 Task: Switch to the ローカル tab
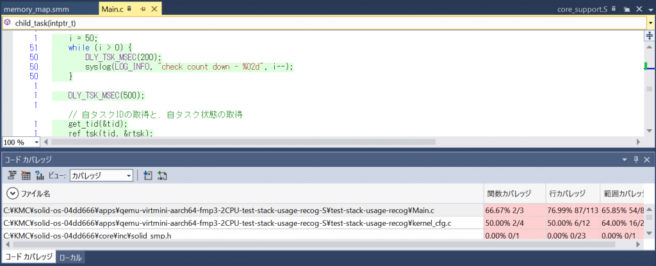tap(70, 258)
